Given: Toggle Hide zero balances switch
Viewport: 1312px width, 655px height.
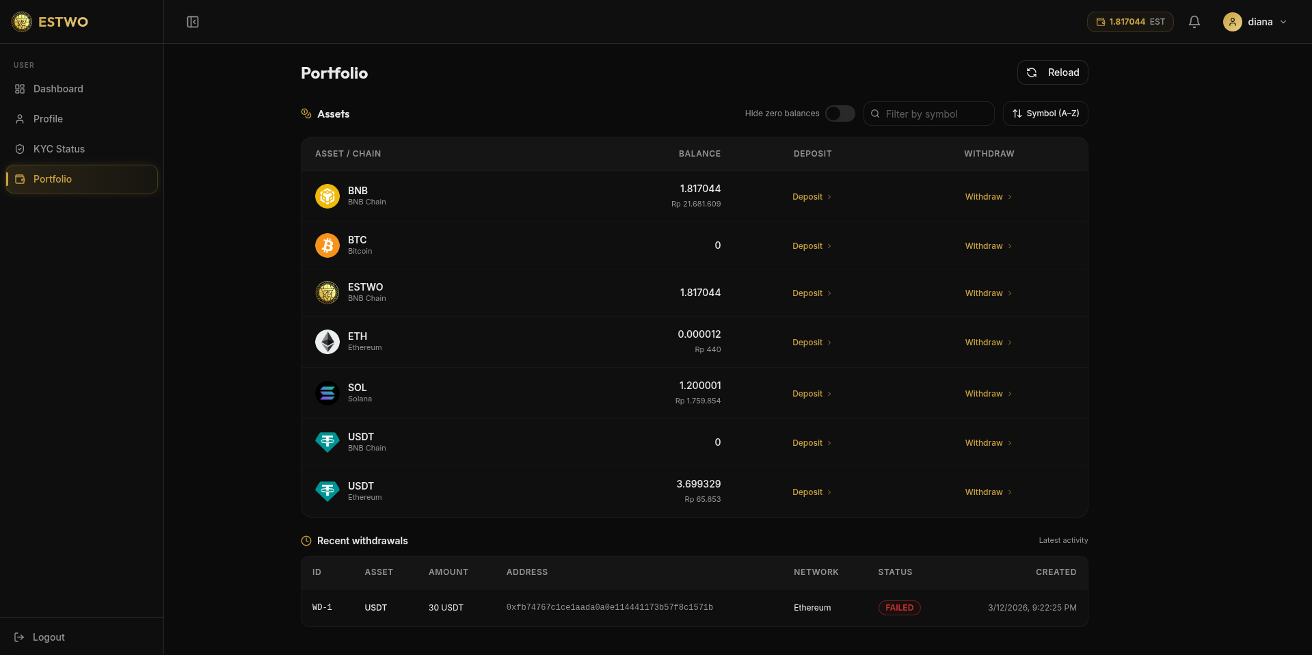Looking at the screenshot, I should 840,113.
